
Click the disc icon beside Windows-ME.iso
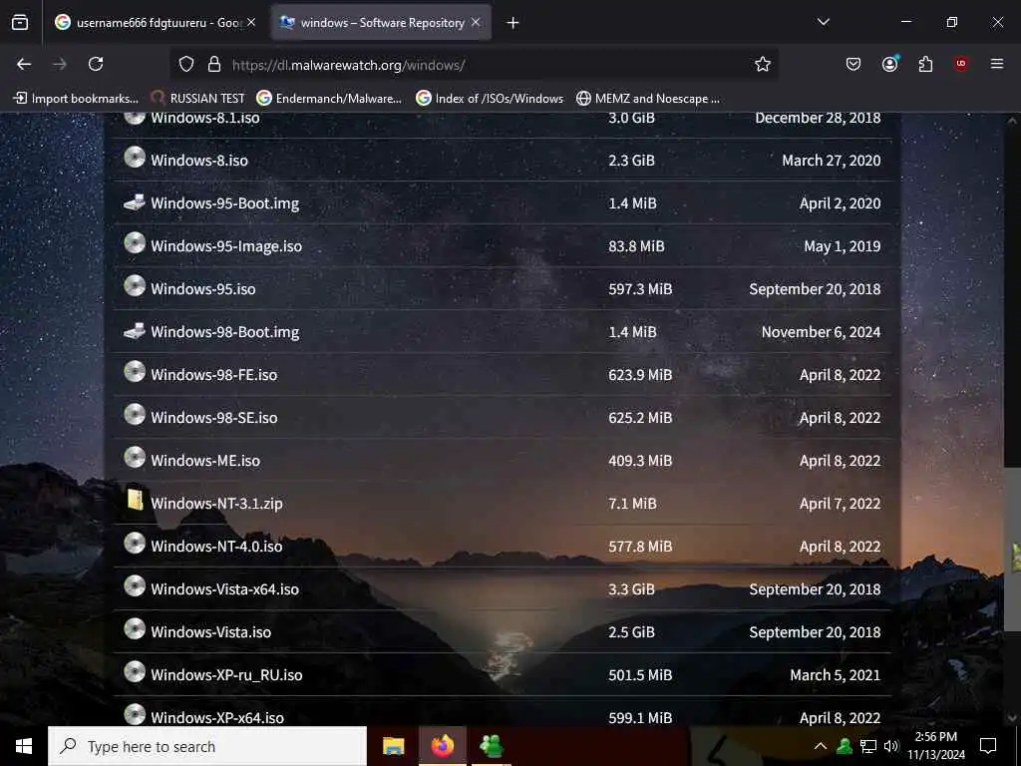click(135, 457)
